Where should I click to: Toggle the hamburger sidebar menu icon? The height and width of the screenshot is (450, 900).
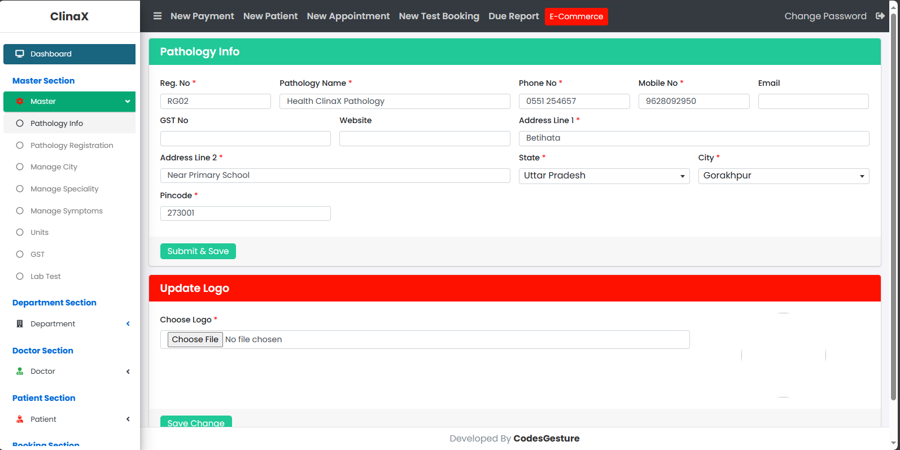[x=158, y=16]
